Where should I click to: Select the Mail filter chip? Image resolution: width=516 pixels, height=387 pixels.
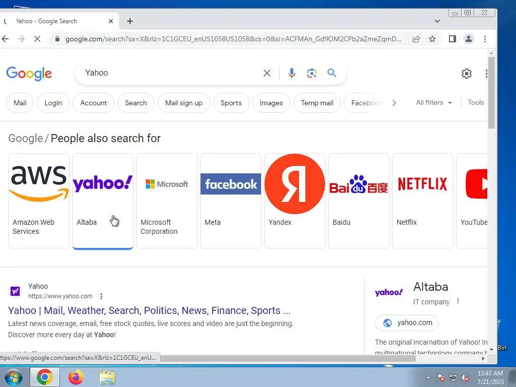(x=20, y=103)
